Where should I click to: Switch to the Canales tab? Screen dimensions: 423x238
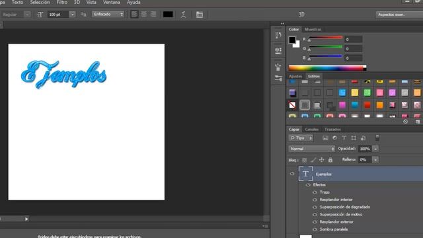click(311, 130)
